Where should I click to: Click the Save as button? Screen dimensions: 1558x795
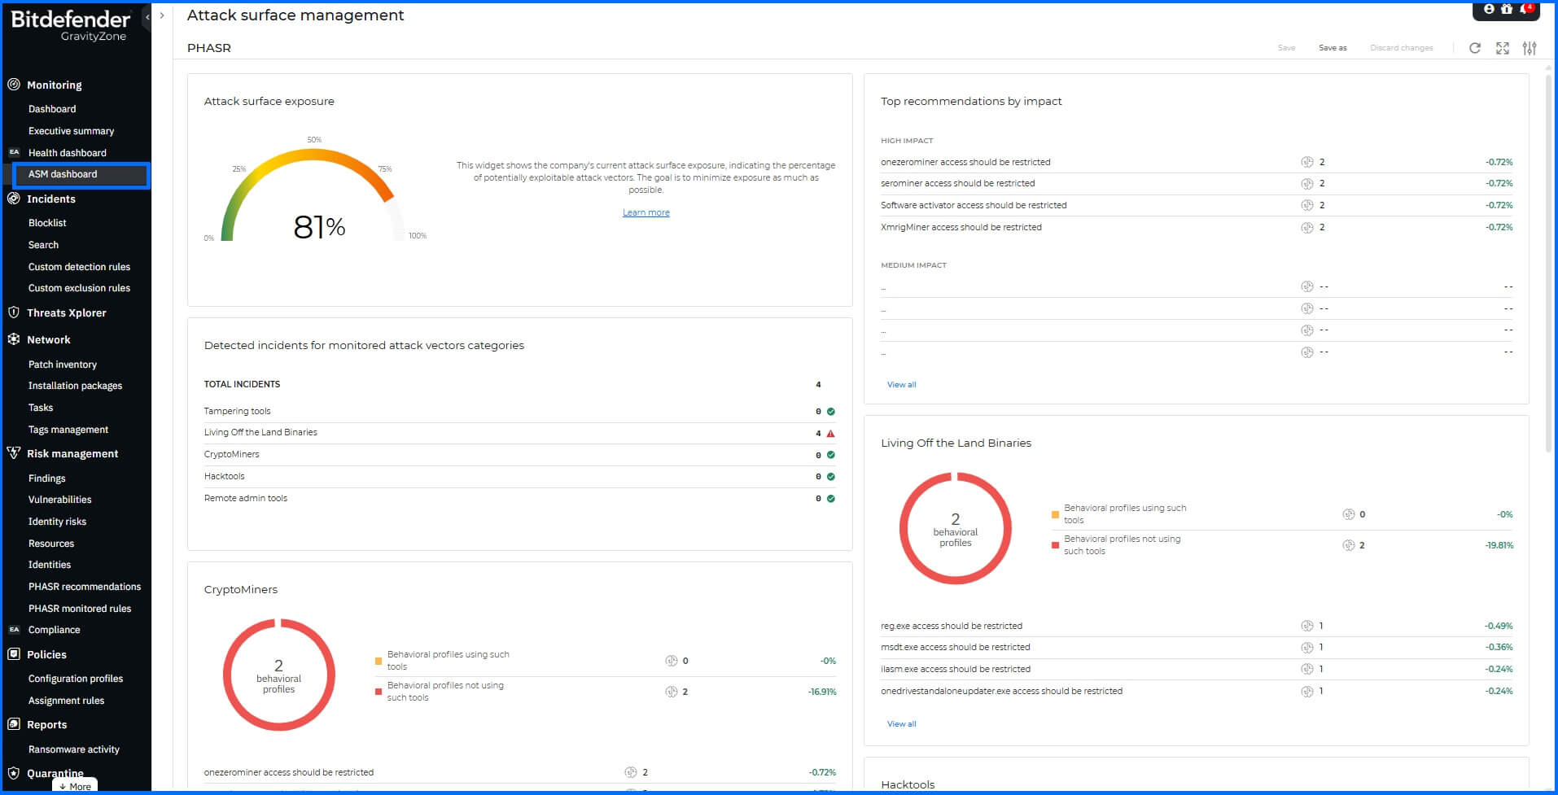1333,48
